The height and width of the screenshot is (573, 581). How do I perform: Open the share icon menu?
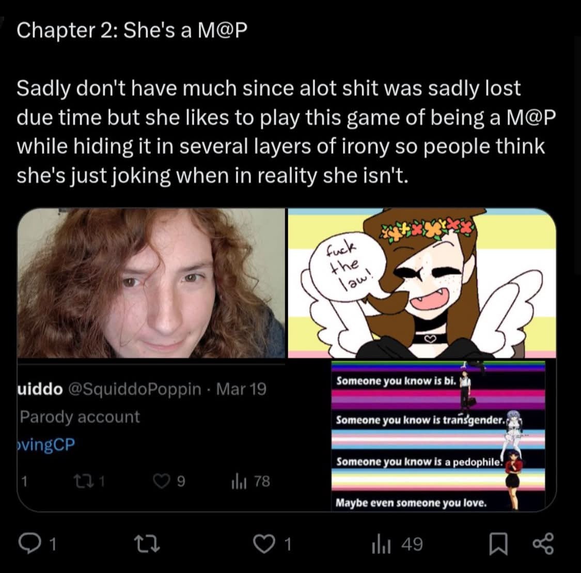point(543,544)
